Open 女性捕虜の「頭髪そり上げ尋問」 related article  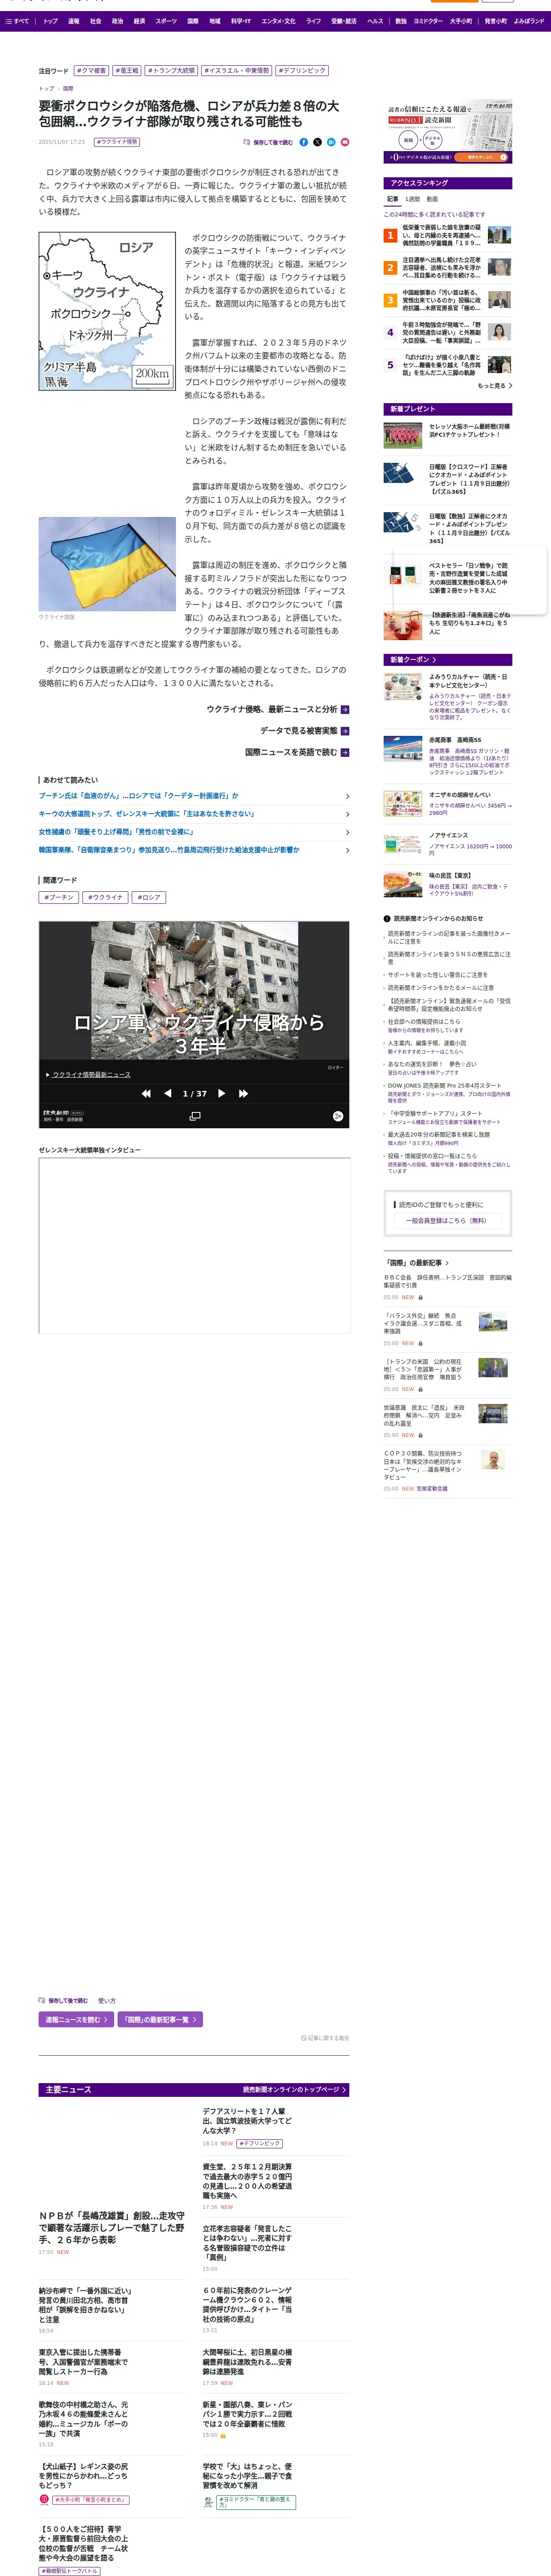(x=194, y=832)
